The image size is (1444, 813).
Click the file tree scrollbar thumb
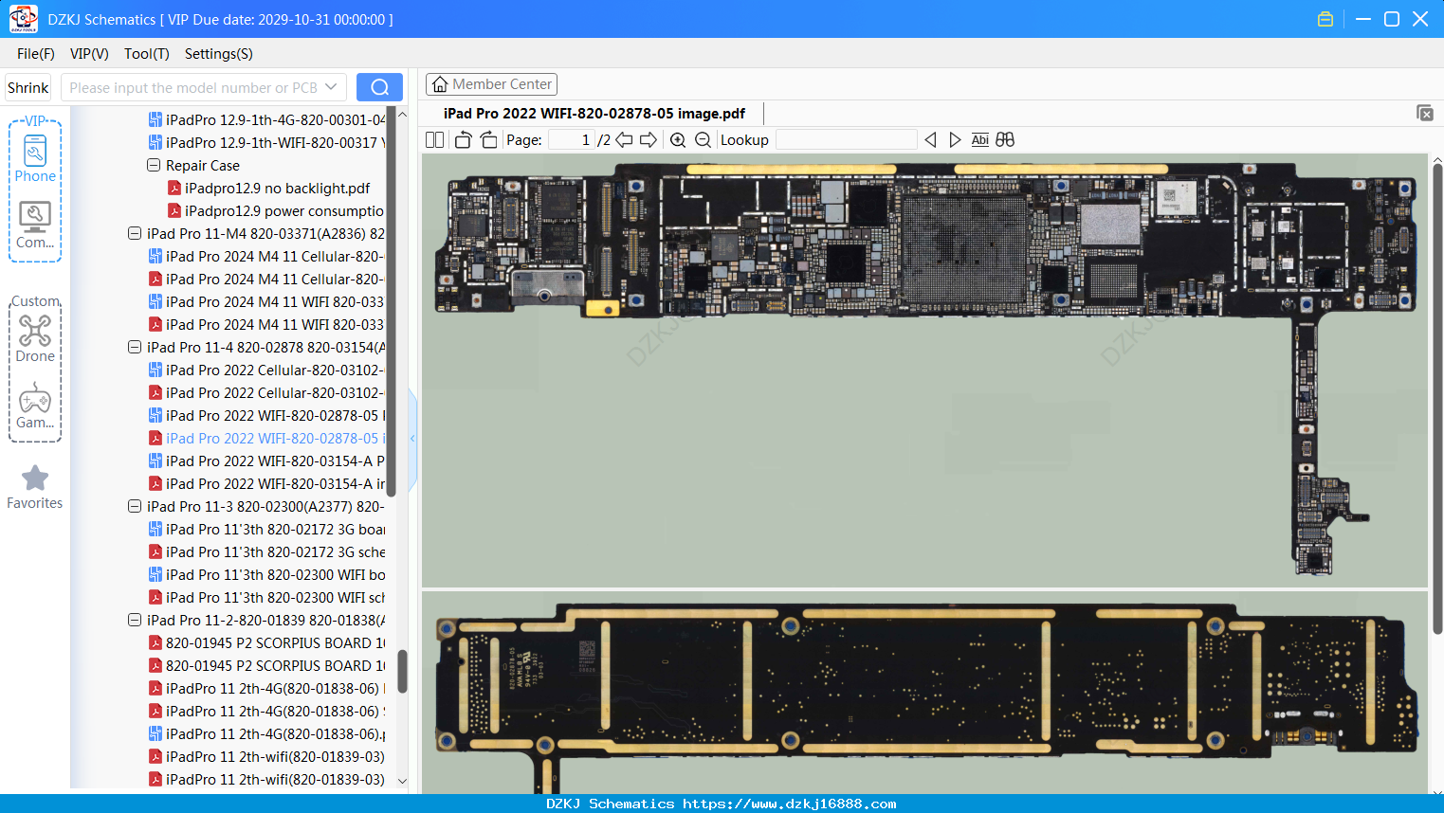[x=402, y=671]
